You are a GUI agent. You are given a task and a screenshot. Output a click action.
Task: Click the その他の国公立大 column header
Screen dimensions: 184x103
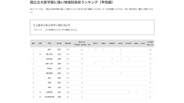(150, 43)
